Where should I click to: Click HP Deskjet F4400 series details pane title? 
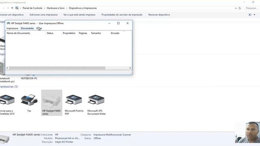pyautogui.click(x=26, y=135)
